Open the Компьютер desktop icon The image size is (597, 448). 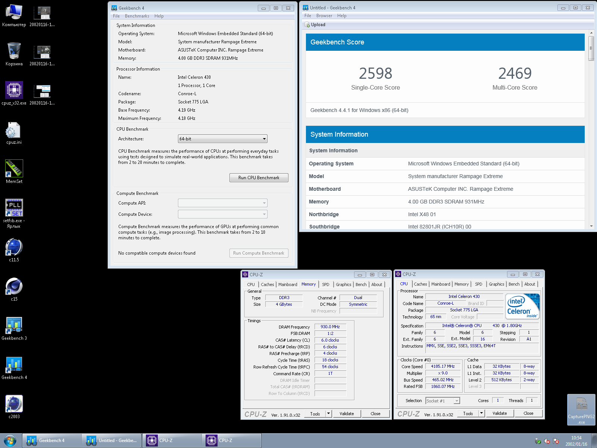[x=14, y=16]
